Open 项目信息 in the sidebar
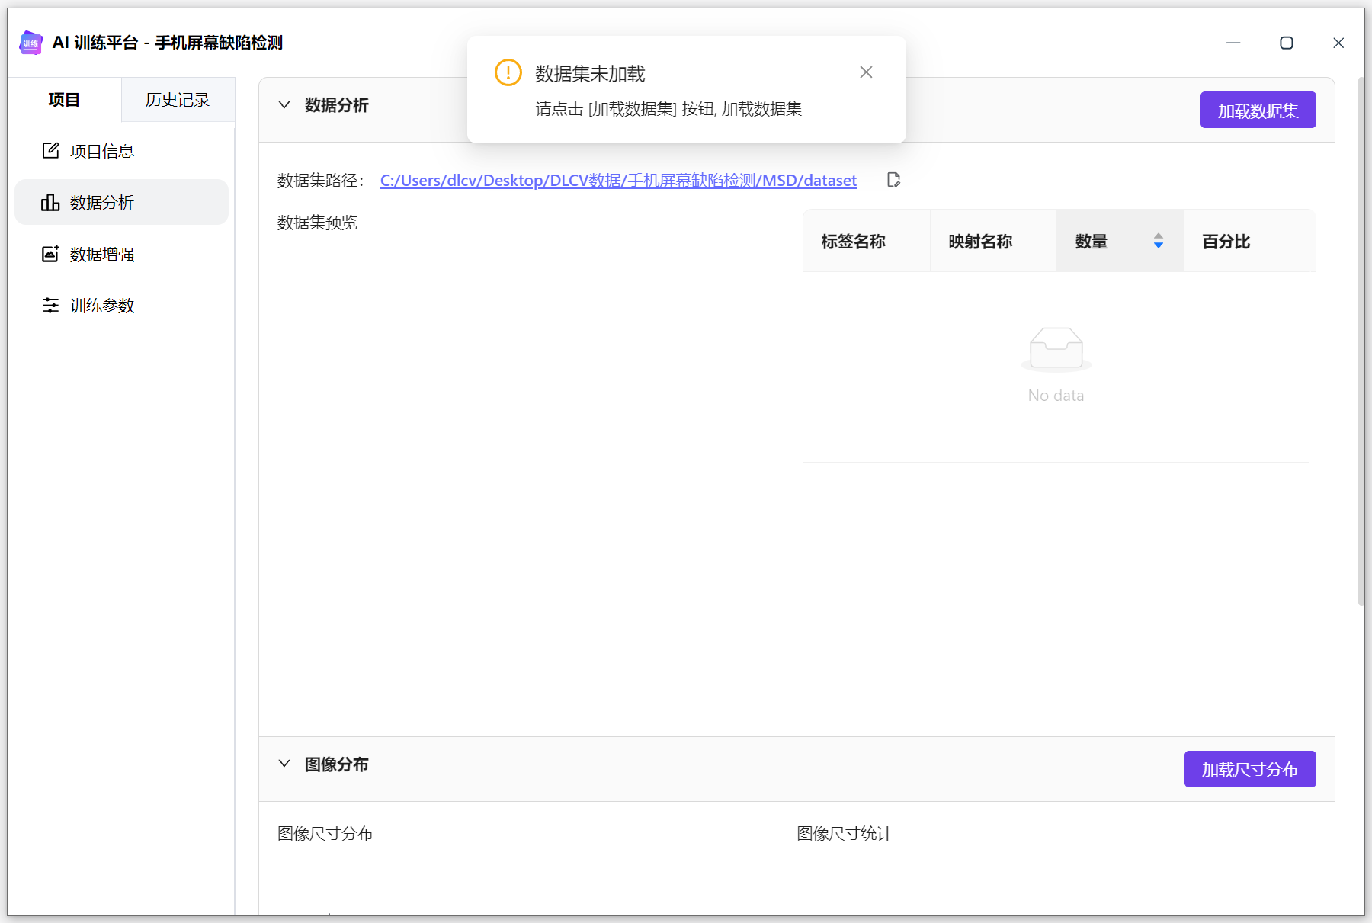This screenshot has width=1372, height=923. click(x=122, y=151)
